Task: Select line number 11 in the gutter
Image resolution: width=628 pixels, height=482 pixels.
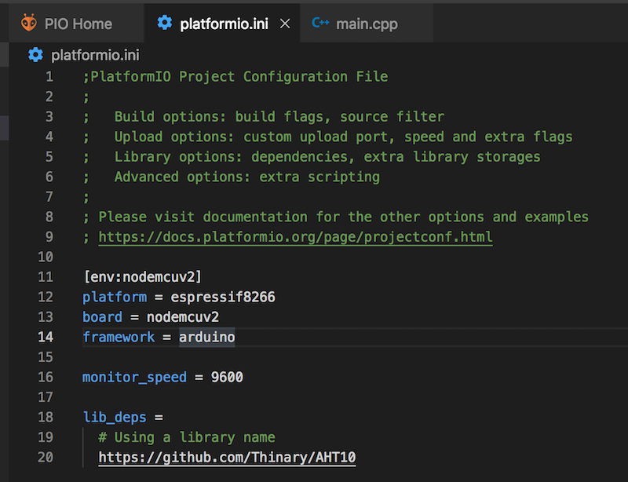Action: click(46, 276)
